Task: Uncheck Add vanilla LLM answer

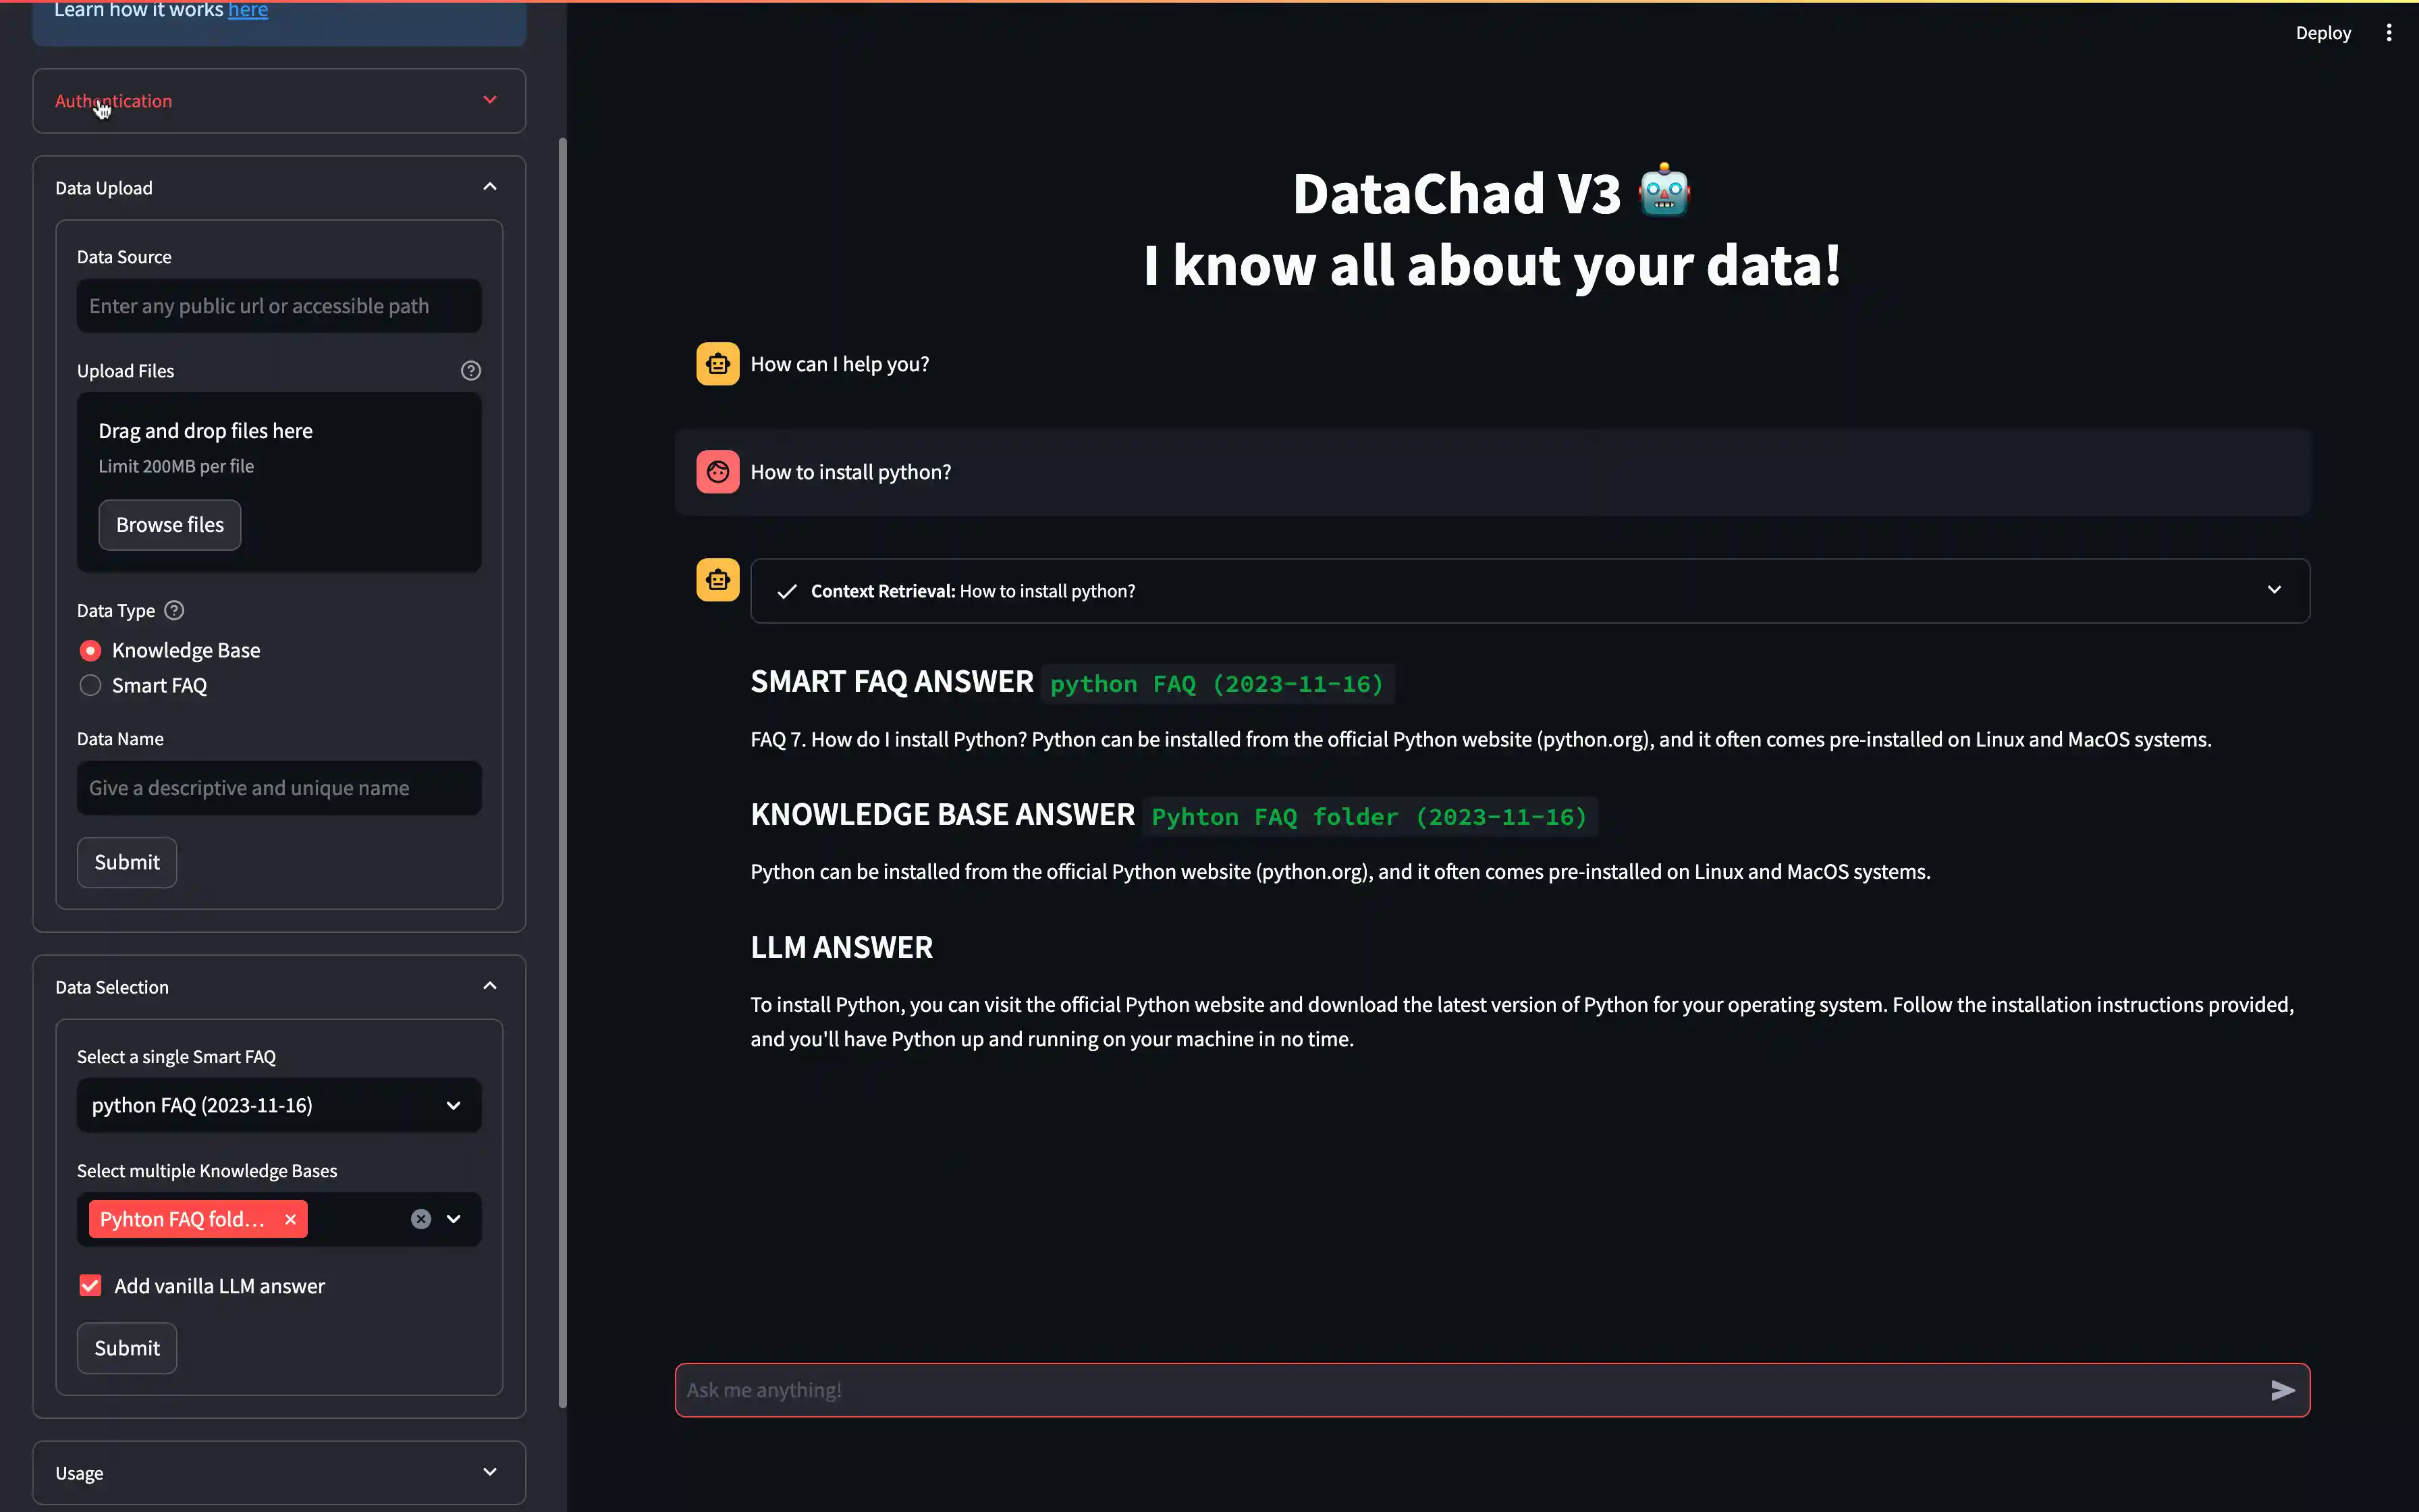Action: click(91, 1286)
